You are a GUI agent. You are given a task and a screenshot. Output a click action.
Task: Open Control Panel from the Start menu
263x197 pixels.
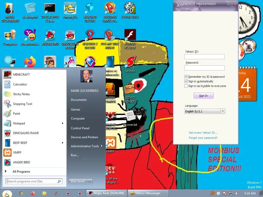coord(80,128)
